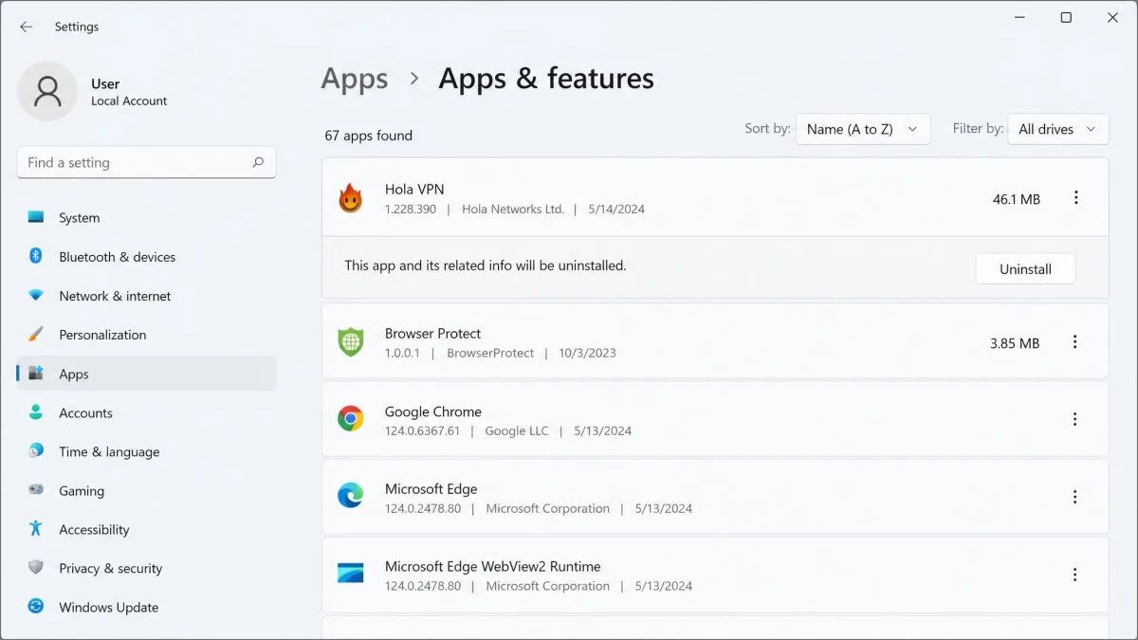Click the user avatar icon

pyautogui.click(x=47, y=91)
